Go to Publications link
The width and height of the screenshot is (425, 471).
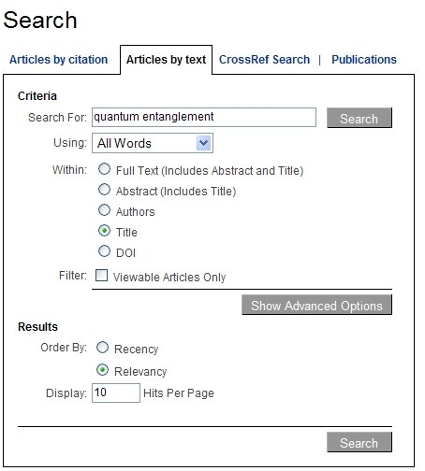(x=364, y=60)
